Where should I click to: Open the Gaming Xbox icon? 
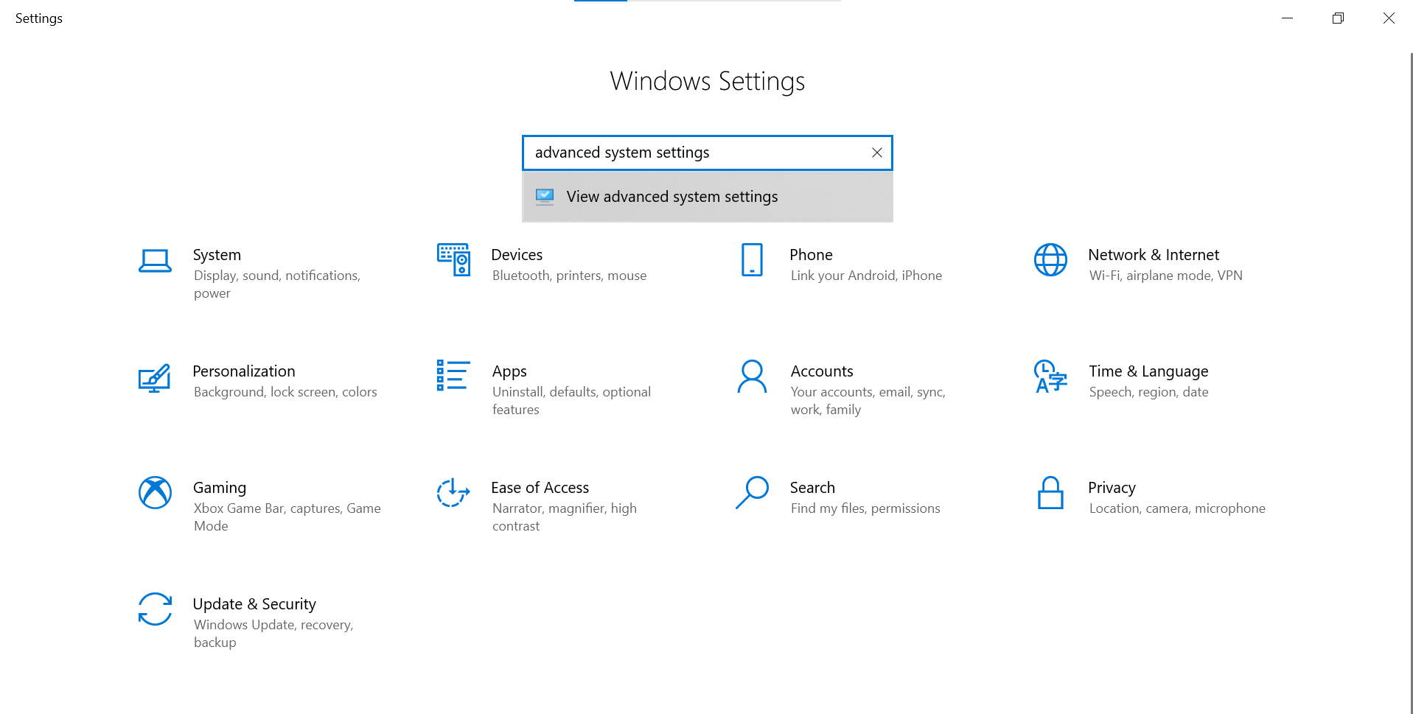point(155,492)
